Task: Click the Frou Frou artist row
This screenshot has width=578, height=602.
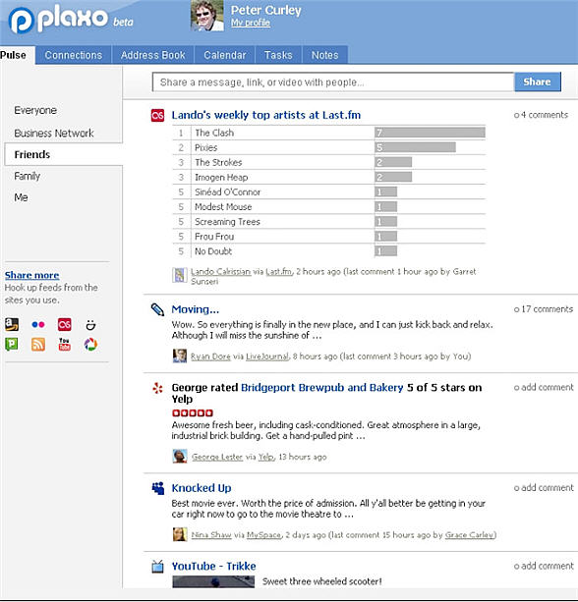Action: [x=329, y=237]
